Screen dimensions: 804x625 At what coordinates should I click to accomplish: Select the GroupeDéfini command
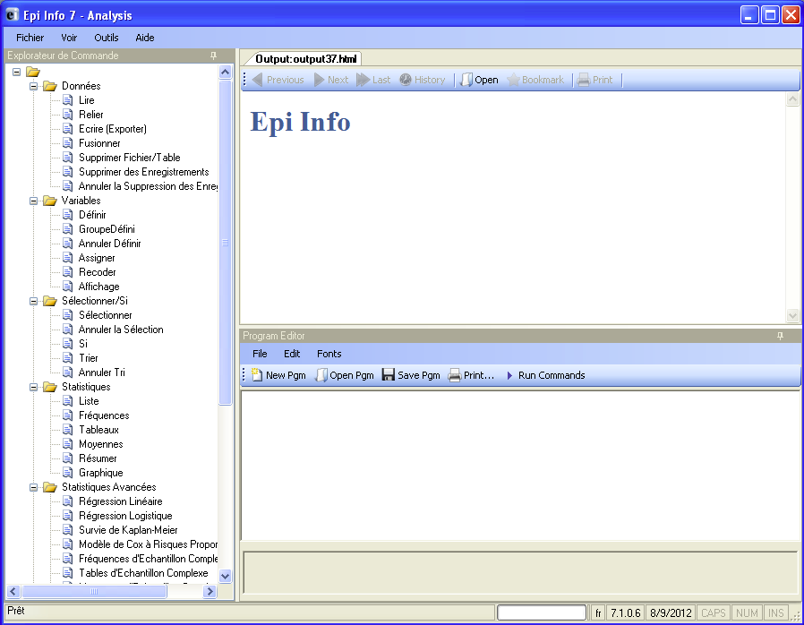[x=107, y=229]
